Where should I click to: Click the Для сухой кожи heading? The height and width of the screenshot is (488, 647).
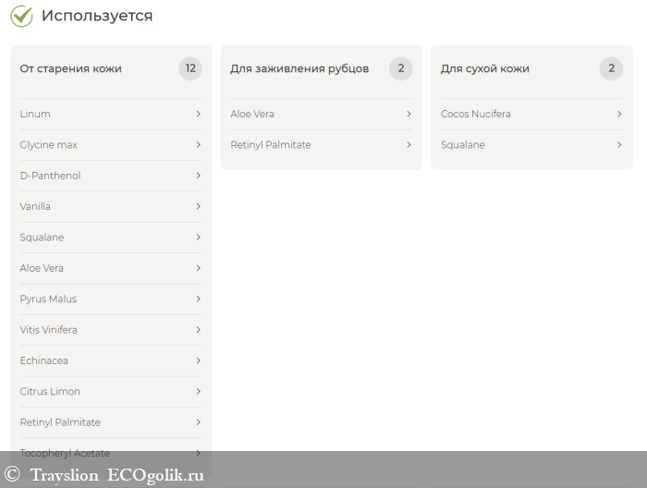pos(485,68)
